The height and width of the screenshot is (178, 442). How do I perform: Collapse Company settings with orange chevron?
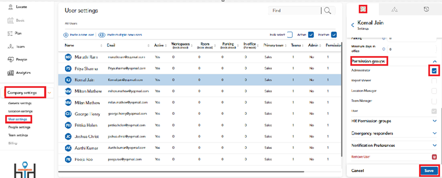pyautogui.click(x=49, y=93)
